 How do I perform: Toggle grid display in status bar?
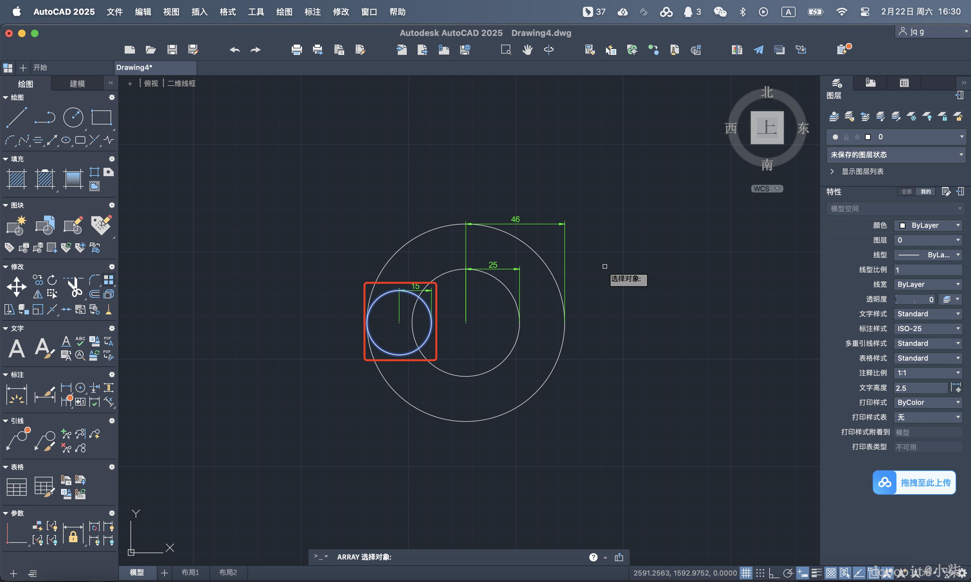pos(746,573)
